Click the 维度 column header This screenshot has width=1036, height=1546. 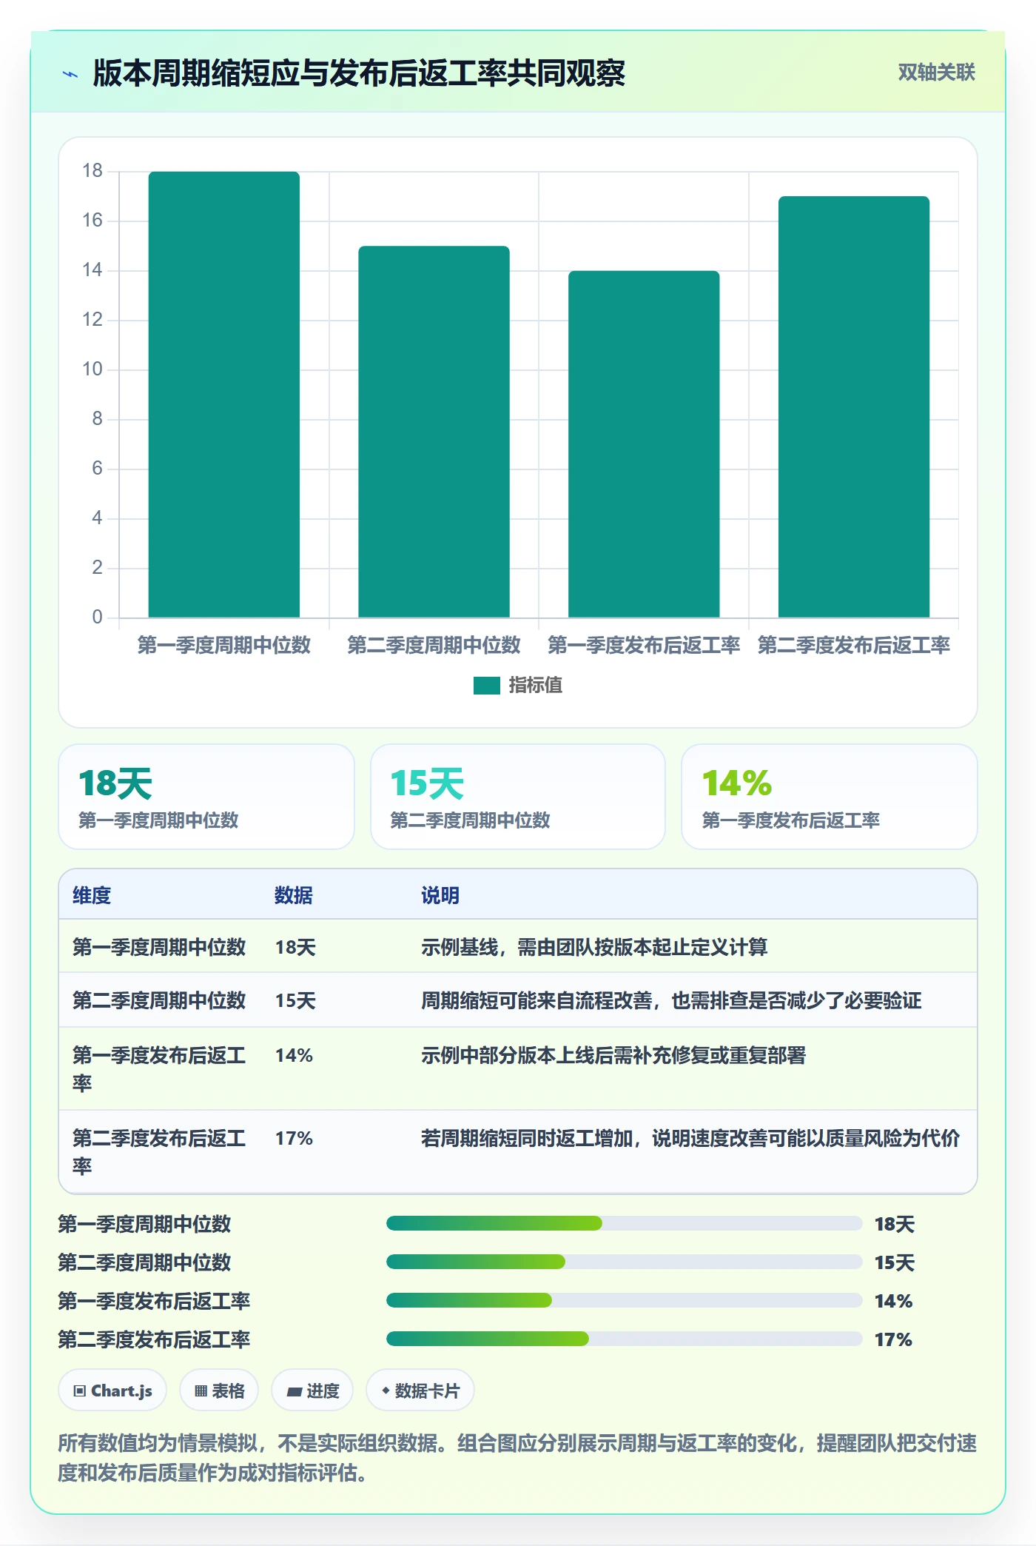pos(92,895)
